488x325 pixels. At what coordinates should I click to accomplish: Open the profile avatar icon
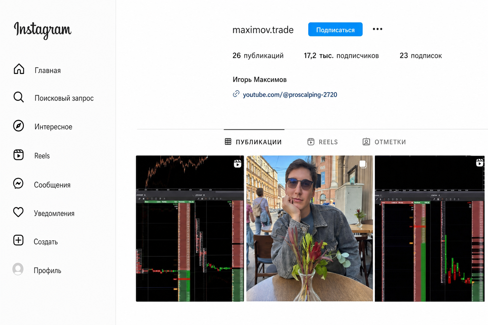pos(18,269)
